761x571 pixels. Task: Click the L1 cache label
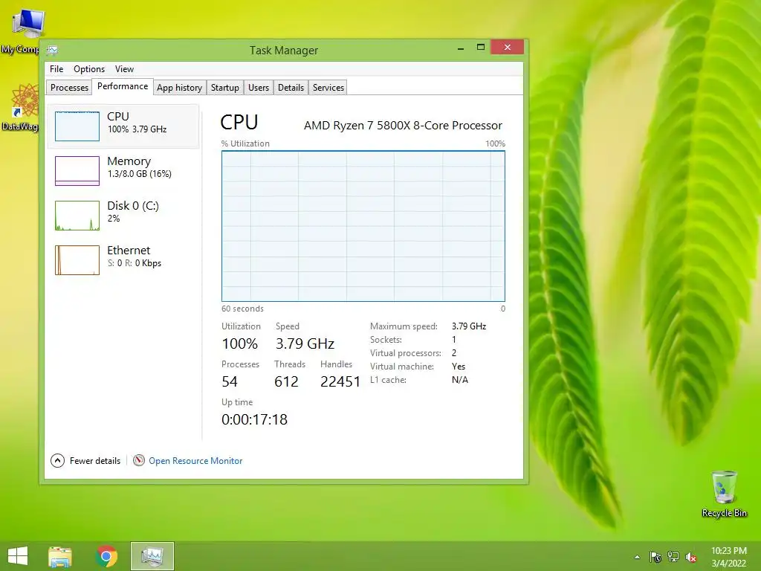point(388,380)
